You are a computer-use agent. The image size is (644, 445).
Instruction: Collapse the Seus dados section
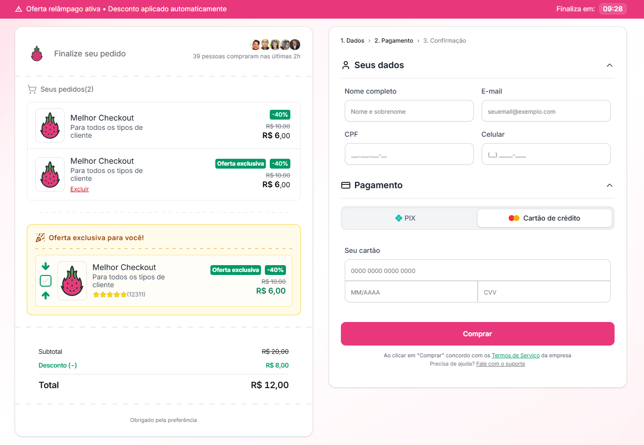tap(610, 65)
